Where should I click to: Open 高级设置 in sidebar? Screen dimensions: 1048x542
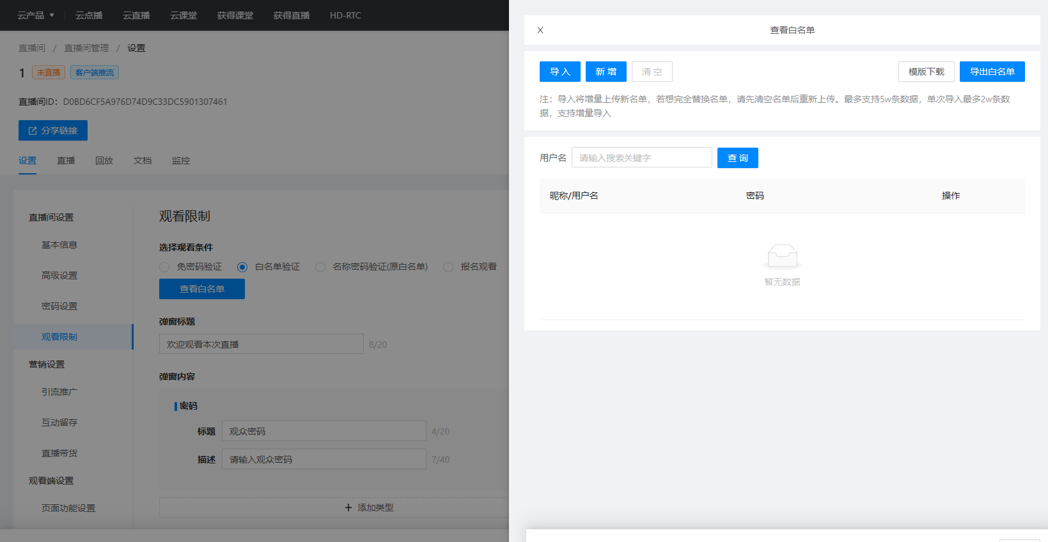pos(59,275)
